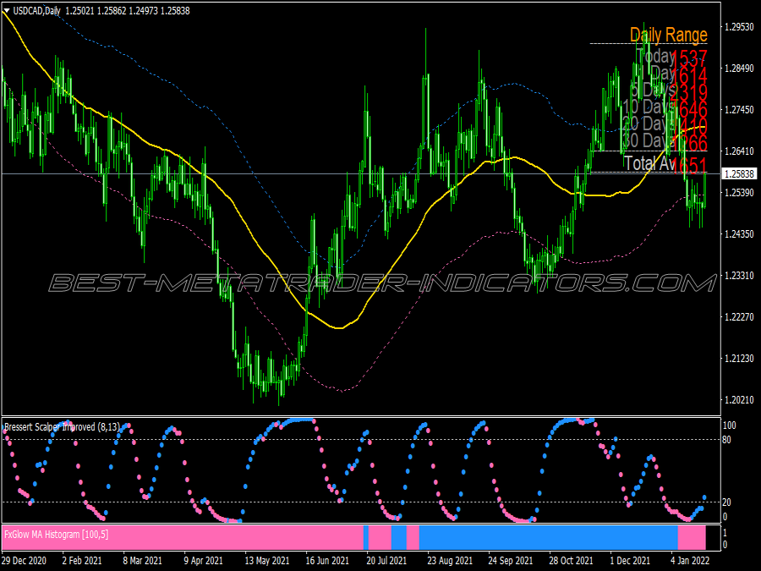
Task: Click date label 4 Jan 2022
Action: click(x=691, y=560)
